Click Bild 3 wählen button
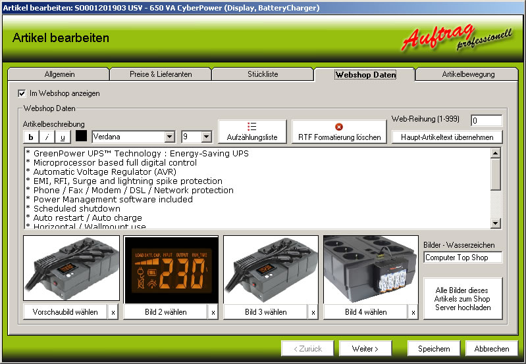Image resolution: width=526 pixels, height=364 pixels. pyautogui.click(x=266, y=312)
